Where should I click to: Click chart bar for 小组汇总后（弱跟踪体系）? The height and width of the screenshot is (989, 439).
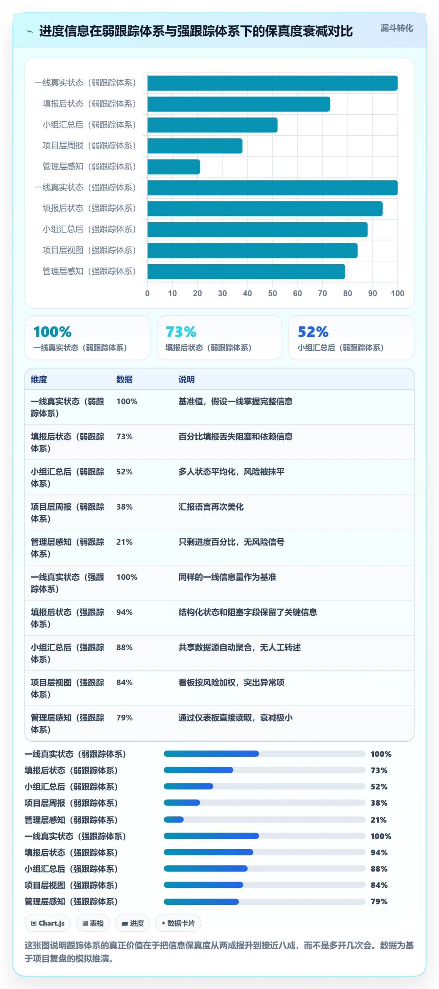[x=212, y=125]
